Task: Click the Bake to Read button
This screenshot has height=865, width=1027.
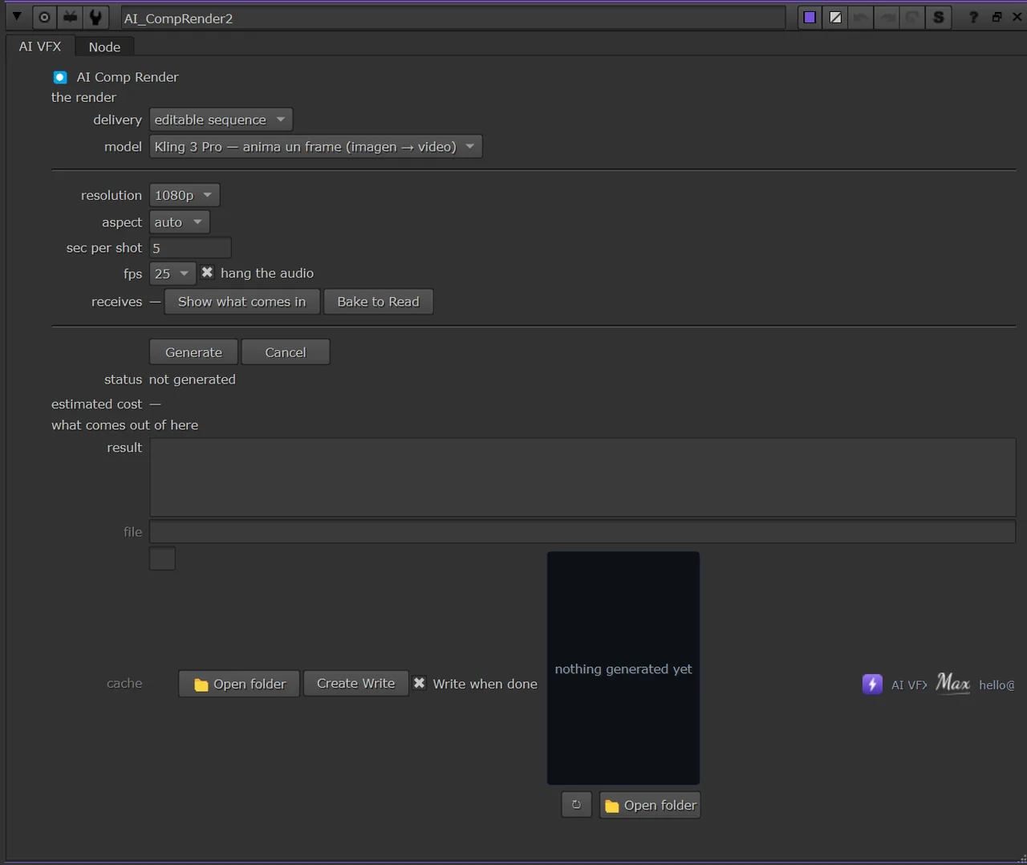Action: coord(378,302)
